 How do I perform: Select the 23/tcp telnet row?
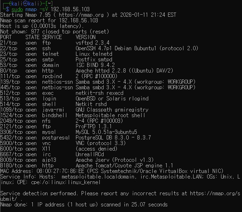[56, 54]
